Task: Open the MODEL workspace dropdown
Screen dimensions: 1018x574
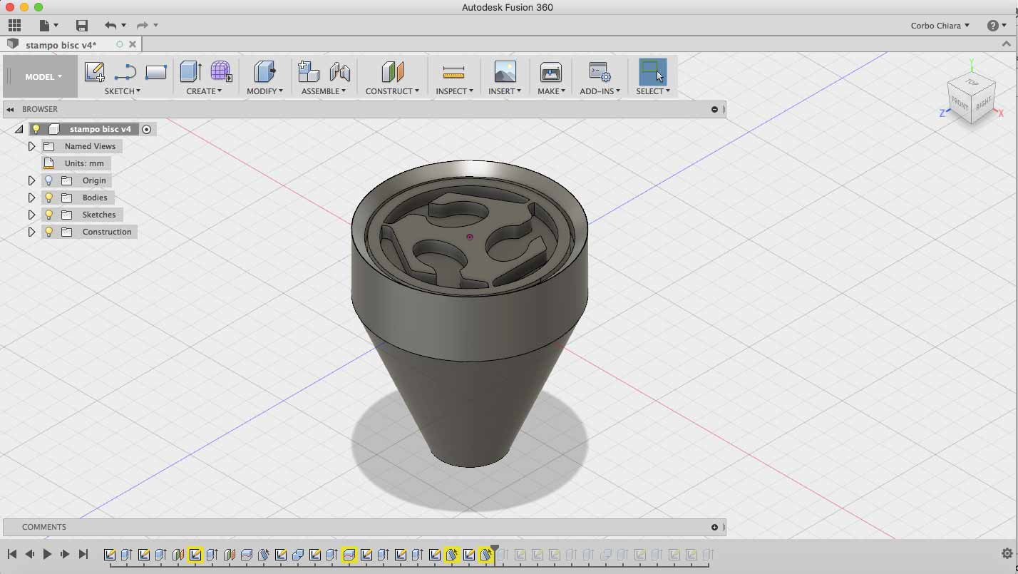Action: [x=43, y=76]
